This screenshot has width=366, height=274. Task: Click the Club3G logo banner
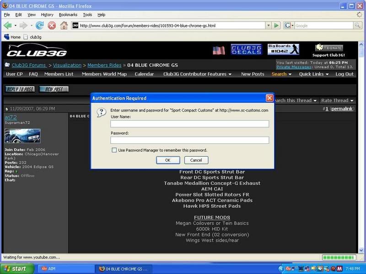pyautogui.click(x=37, y=50)
